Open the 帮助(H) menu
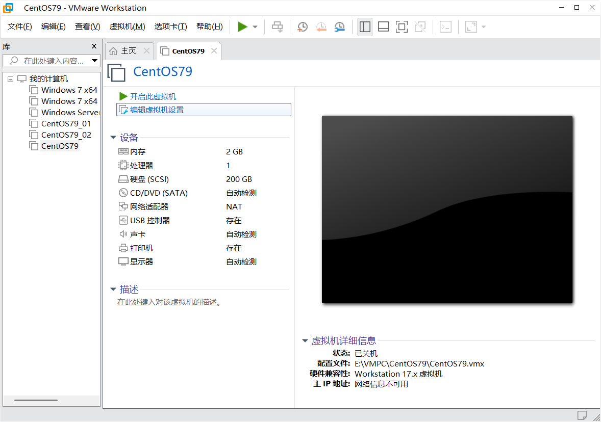 (209, 27)
